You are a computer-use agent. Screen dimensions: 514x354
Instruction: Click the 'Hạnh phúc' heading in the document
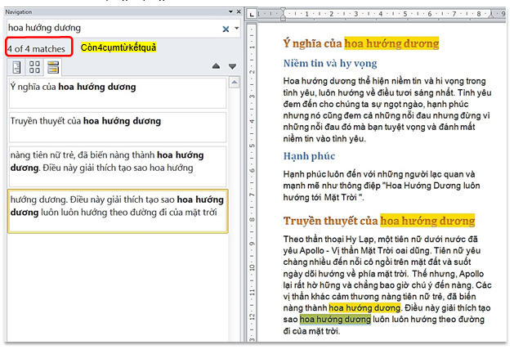[309, 155]
